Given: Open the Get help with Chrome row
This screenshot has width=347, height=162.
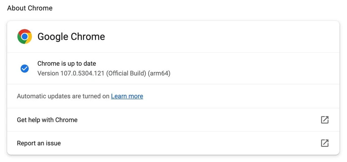Looking at the screenshot, I should [x=173, y=120].
